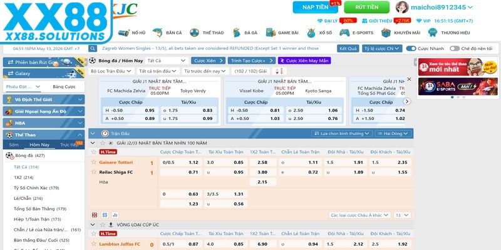The width and height of the screenshot is (501, 250).
Task: Click the search magnifier icon
Action: pos(93,49)
